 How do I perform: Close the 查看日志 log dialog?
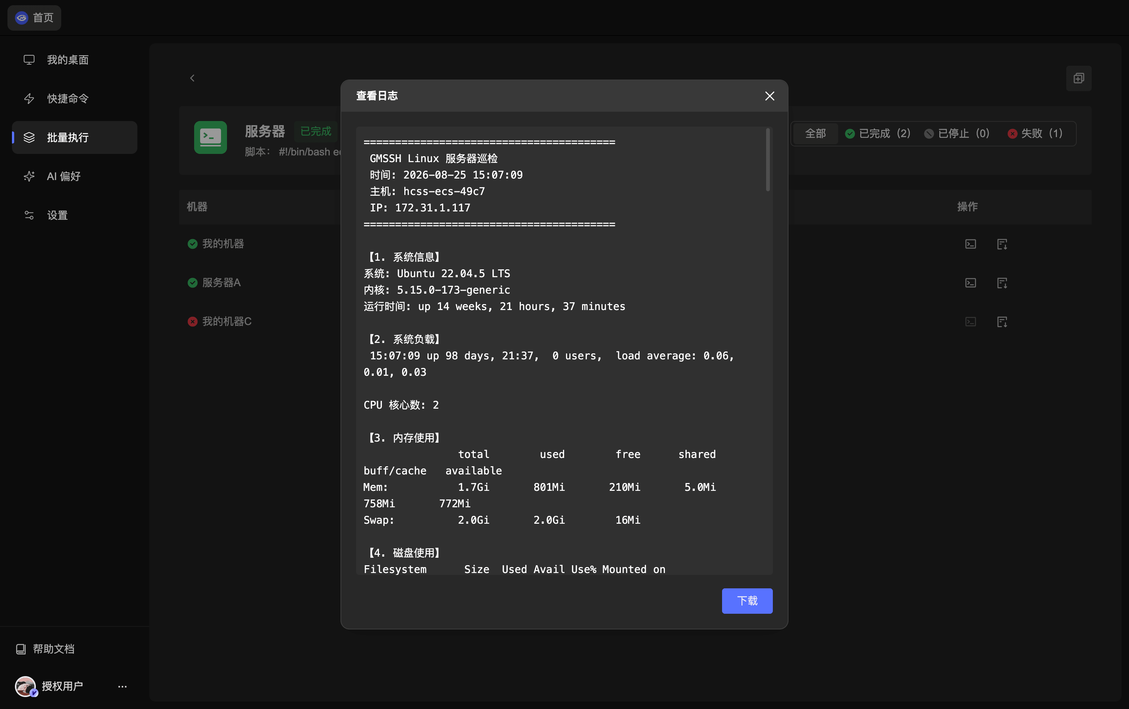(x=769, y=96)
